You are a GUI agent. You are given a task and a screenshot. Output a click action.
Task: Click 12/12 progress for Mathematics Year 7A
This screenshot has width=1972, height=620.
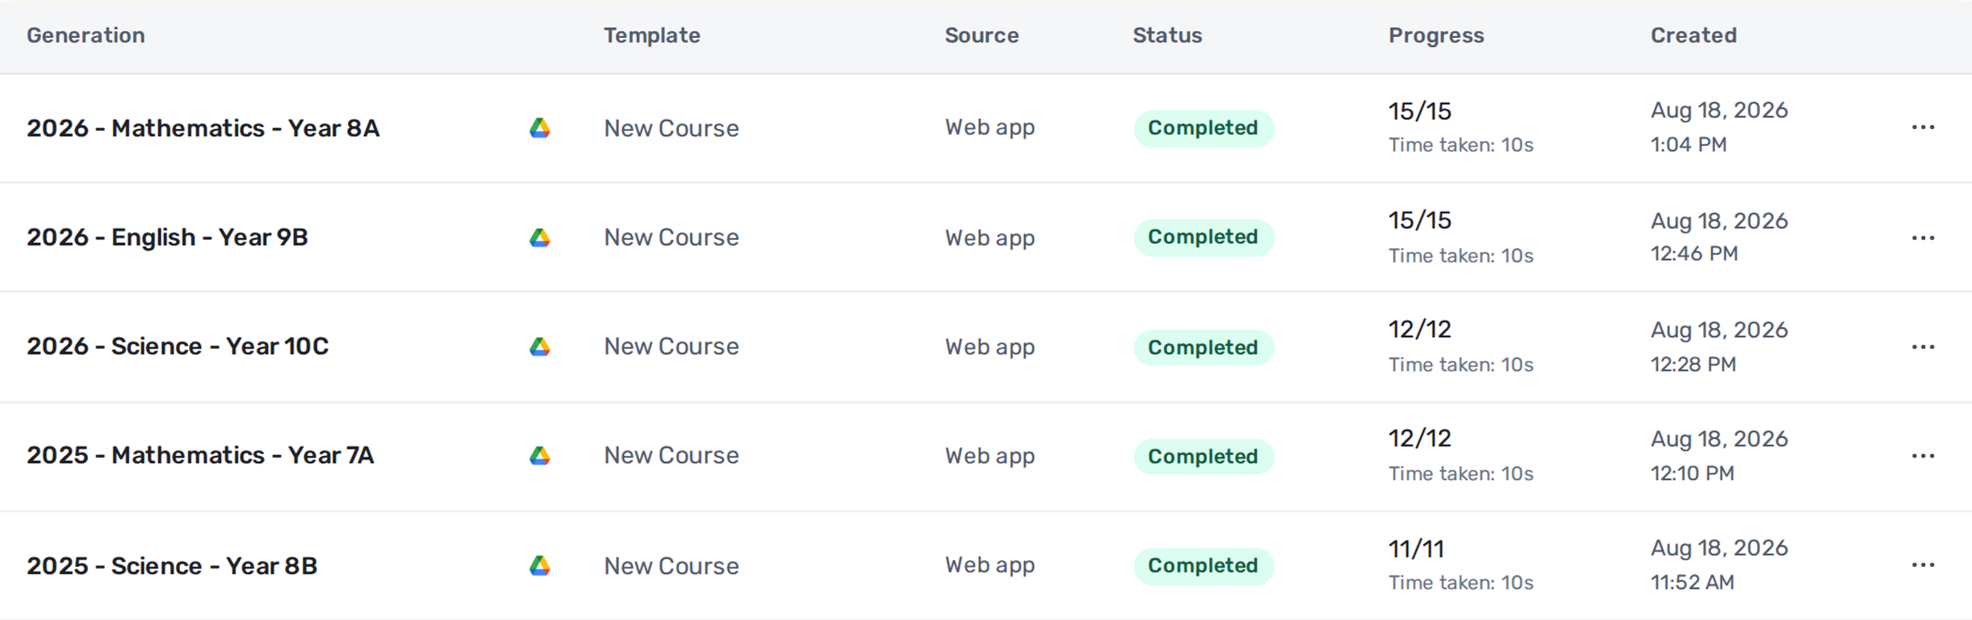tap(1420, 439)
